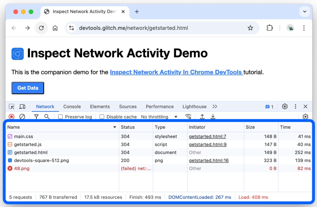Select the devtools-square-512.png request
The width and height of the screenshot is (317, 207).
pyautogui.click(x=159, y=161)
